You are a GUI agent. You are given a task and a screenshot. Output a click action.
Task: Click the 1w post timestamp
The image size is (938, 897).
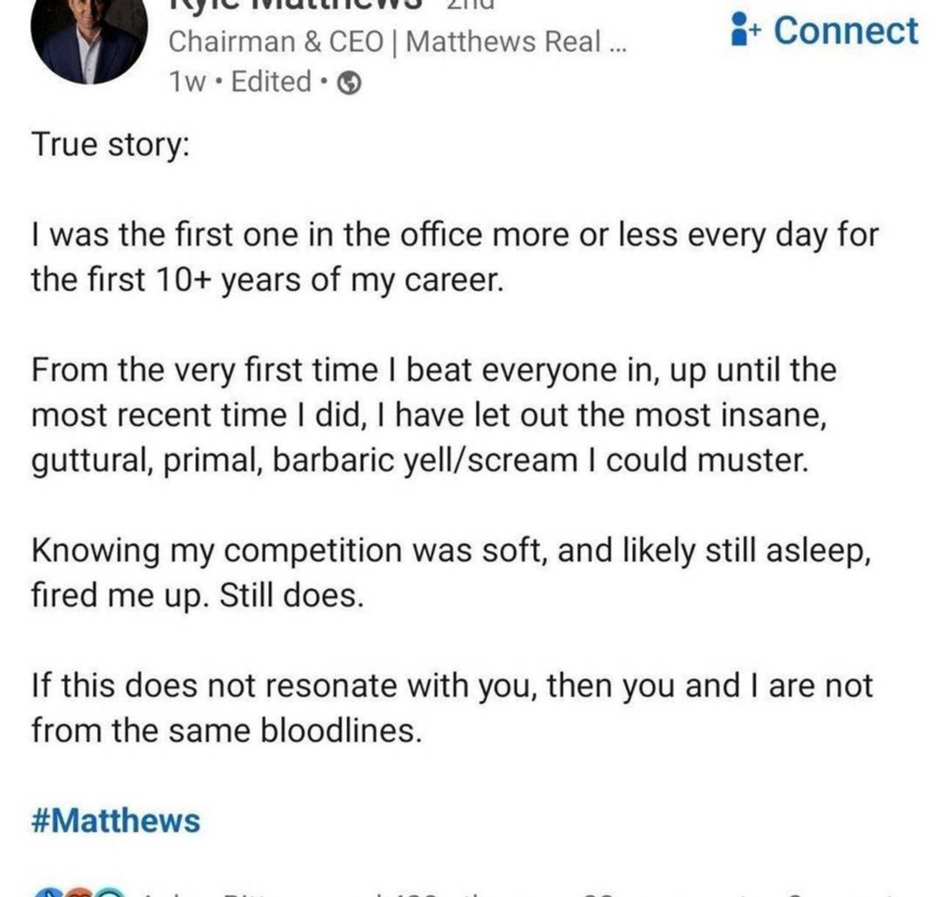[187, 82]
